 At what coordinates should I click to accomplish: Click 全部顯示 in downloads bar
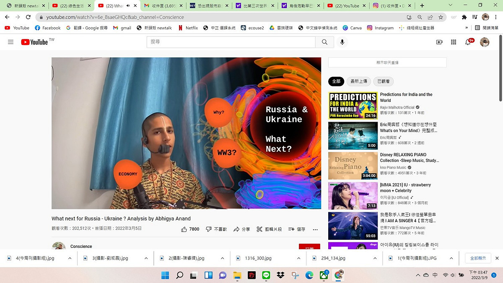478,258
